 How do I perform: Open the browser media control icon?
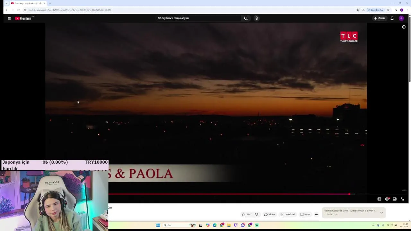[x=396, y=10]
